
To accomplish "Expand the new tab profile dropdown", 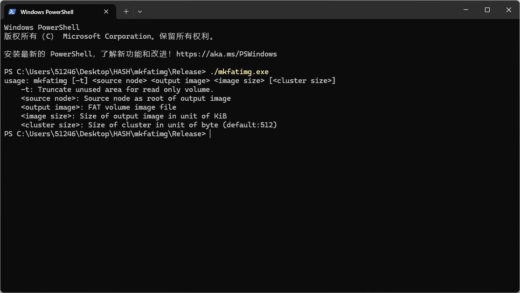I will pos(140,12).
